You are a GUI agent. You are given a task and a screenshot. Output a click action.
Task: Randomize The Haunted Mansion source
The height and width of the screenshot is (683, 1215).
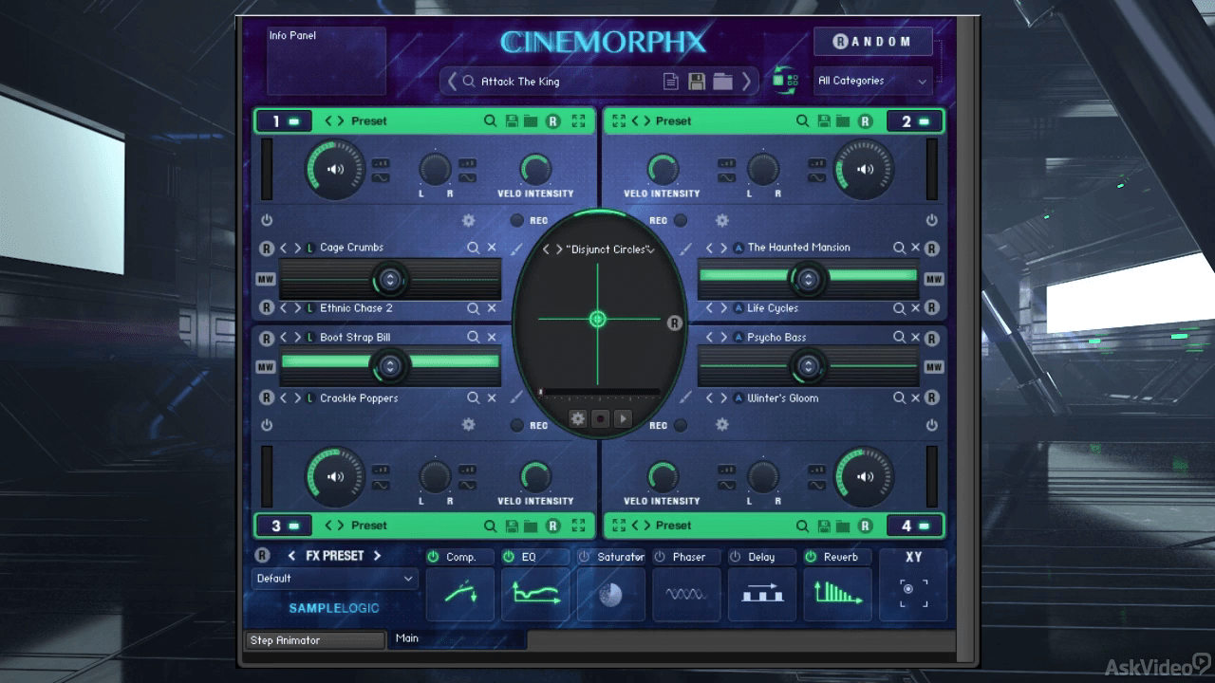coord(931,249)
